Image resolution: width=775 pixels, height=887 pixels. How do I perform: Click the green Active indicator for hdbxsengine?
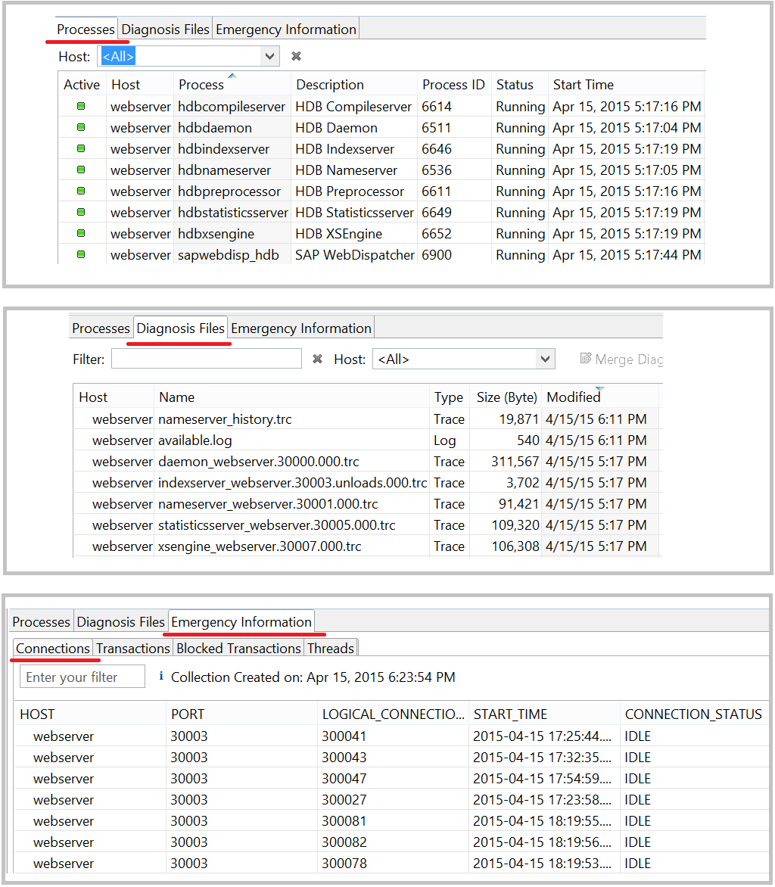(82, 234)
